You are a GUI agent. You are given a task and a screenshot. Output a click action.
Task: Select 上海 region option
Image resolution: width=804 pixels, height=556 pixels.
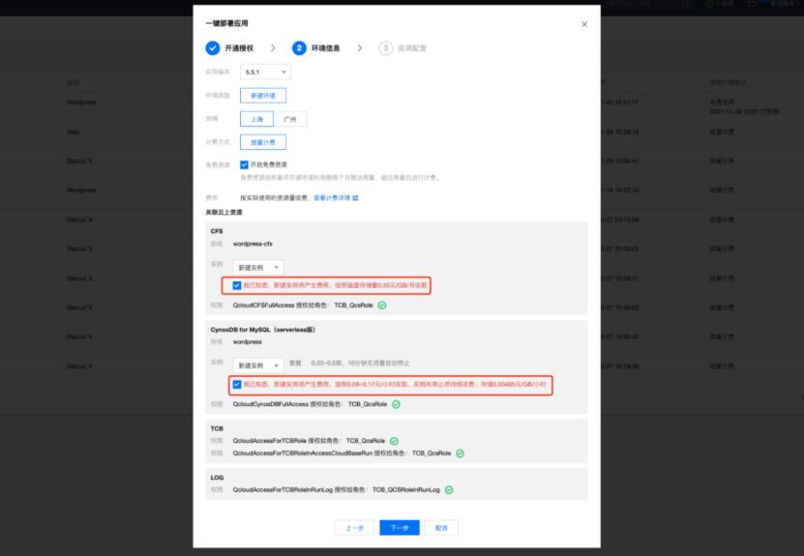[257, 119]
